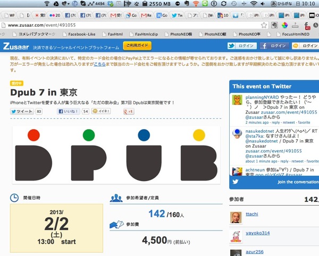Click the 受付中 status badge
This screenshot has width=319, height=256.
16,83
